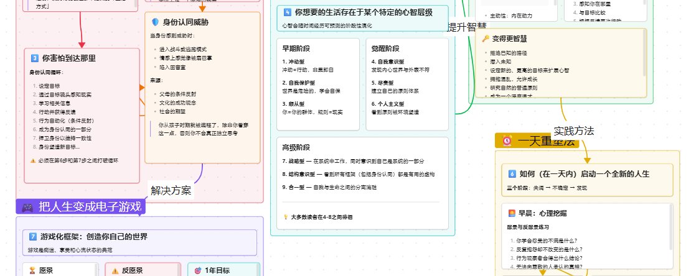The image size is (691, 276).
Task: Click the alarm clock icon beside 一天重塑法
Action: pos(507,141)
